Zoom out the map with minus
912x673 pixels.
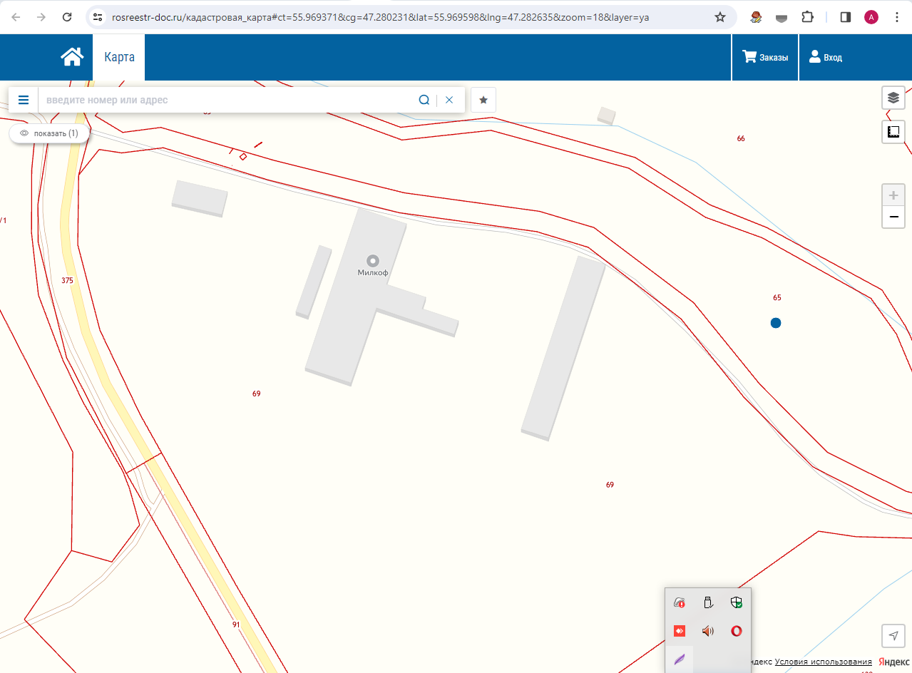[893, 217]
